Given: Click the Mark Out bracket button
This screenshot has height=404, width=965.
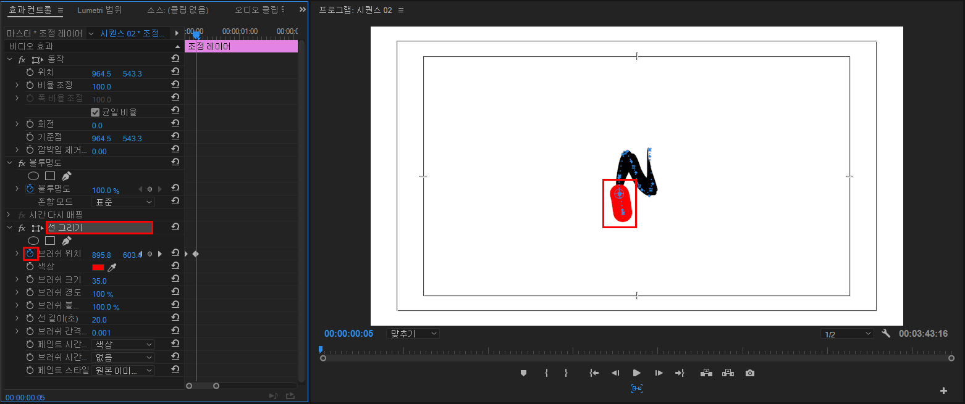Looking at the screenshot, I should pos(566,373).
